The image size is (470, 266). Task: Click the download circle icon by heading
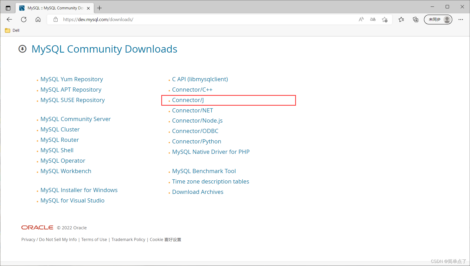[22, 49]
